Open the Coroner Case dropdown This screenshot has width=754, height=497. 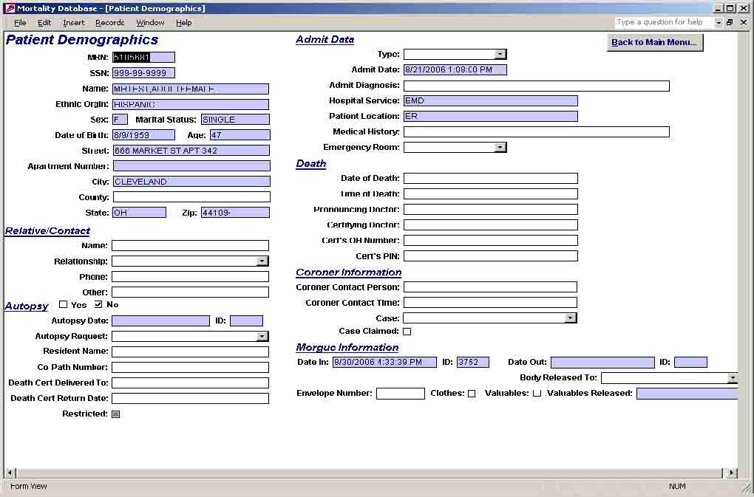click(x=571, y=318)
